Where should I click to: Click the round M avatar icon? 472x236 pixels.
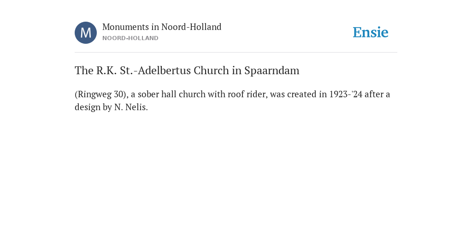(86, 33)
